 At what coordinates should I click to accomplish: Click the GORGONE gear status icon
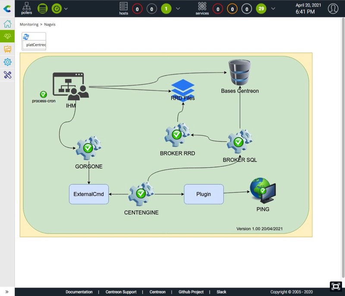(x=88, y=148)
